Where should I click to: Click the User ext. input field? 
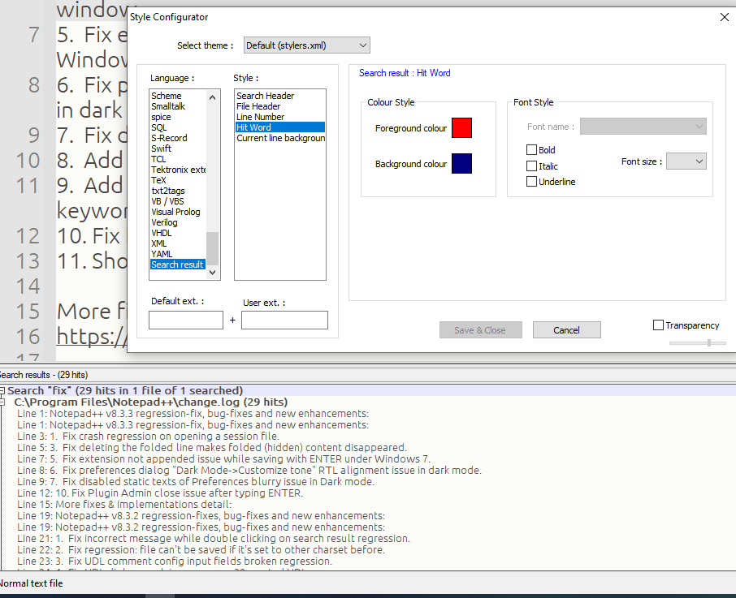[284, 320]
